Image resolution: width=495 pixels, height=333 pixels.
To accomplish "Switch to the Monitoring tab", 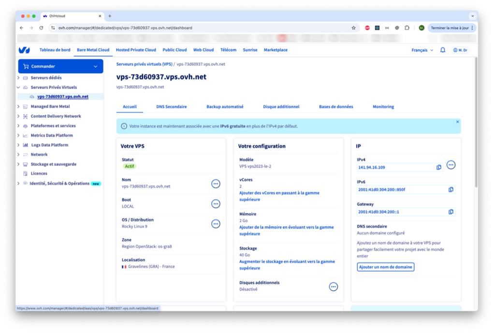I will coord(383,107).
